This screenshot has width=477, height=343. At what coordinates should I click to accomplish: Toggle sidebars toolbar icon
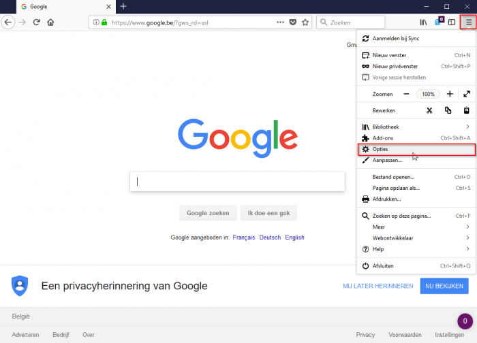point(452,22)
